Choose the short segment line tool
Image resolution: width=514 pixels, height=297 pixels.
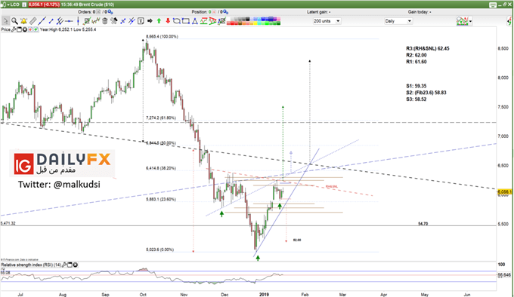pyautogui.click(x=51, y=21)
